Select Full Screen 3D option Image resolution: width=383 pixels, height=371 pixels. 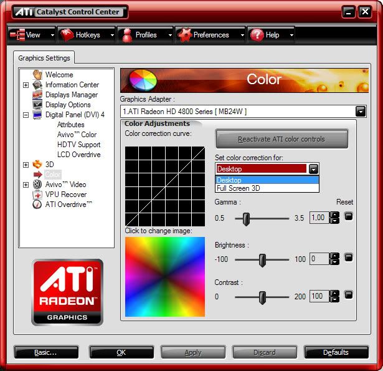pyautogui.click(x=267, y=188)
